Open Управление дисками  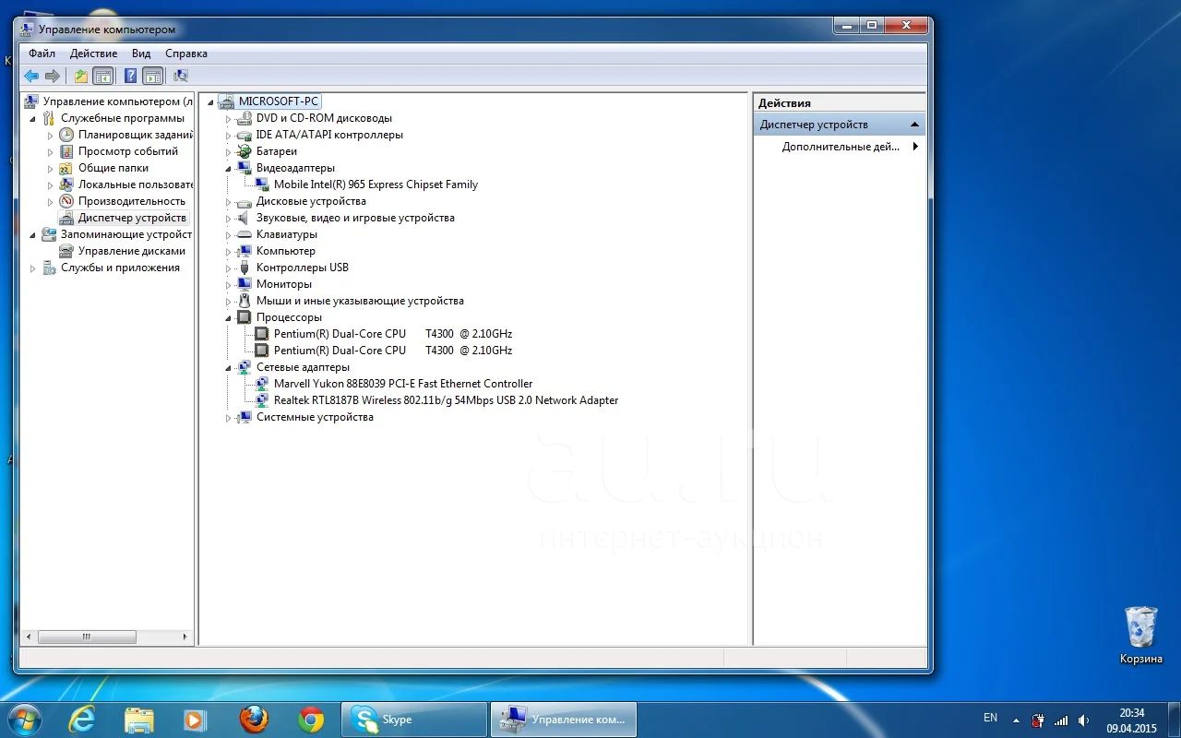point(131,251)
